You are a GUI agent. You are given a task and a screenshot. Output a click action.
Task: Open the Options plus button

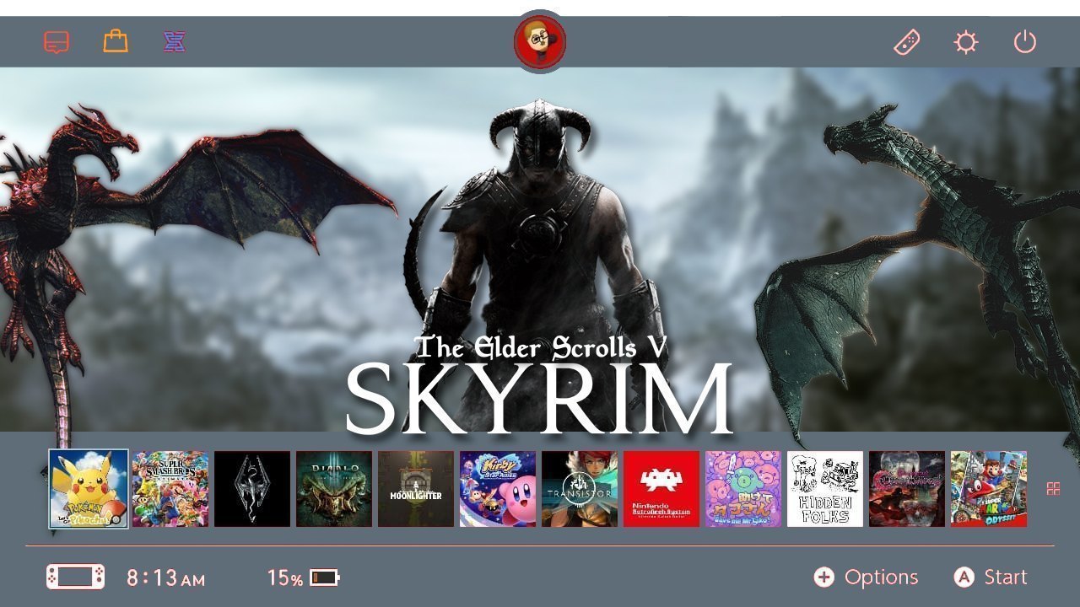click(866, 577)
